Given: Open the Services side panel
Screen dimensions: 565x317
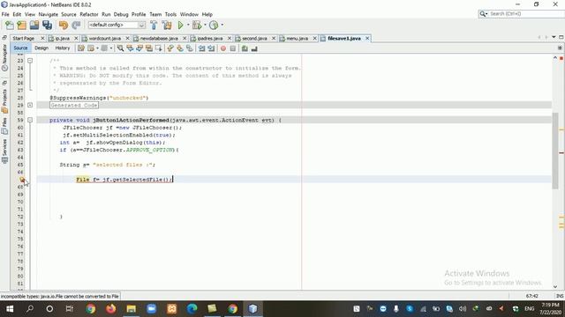Looking at the screenshot, I should pyautogui.click(x=4, y=151).
